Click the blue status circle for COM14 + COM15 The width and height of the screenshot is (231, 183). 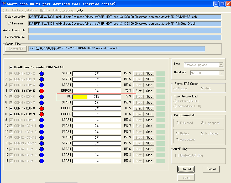[x=41, y=149]
